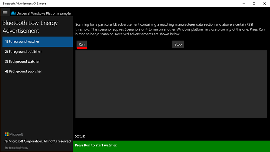Select scenario 3) Background watcher
270x152 pixels.
pos(37,62)
